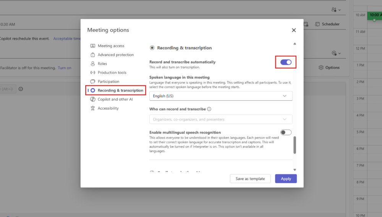Click the Apply button

pos(286,178)
